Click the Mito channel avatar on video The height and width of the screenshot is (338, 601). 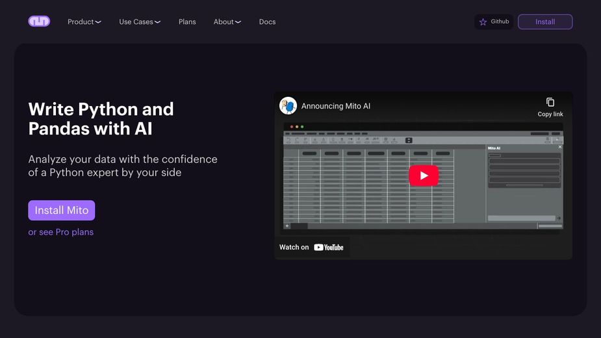pos(288,106)
